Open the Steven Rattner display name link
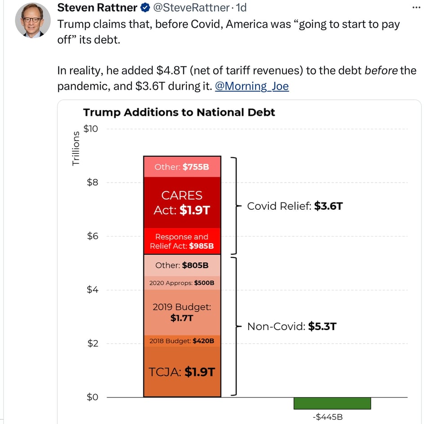The width and height of the screenshot is (431, 424). [x=97, y=8]
